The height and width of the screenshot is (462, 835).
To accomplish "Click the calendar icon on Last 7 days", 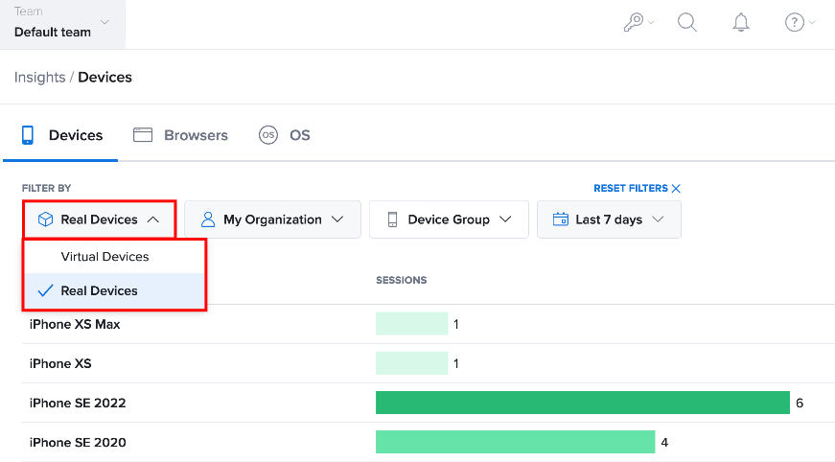I will [x=561, y=219].
